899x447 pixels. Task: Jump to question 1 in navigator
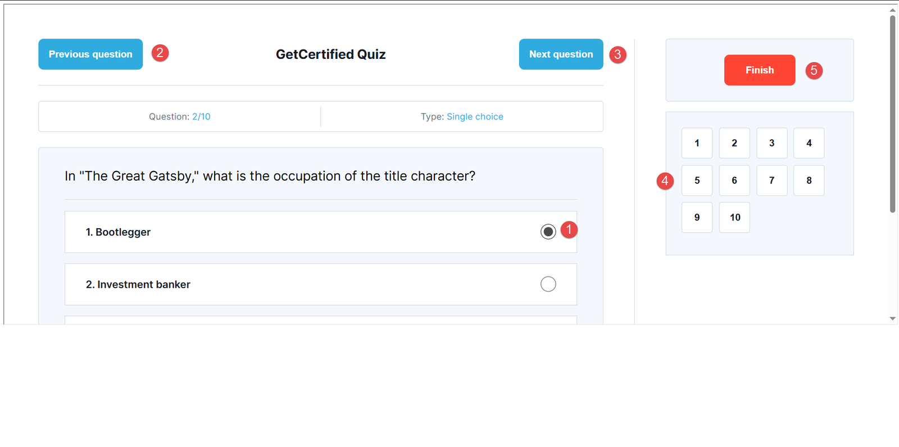tap(697, 143)
